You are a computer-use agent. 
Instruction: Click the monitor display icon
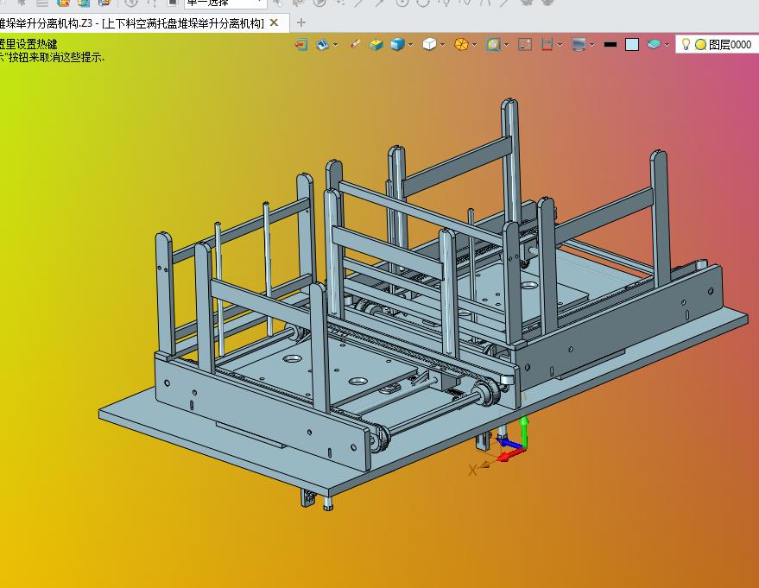579,45
